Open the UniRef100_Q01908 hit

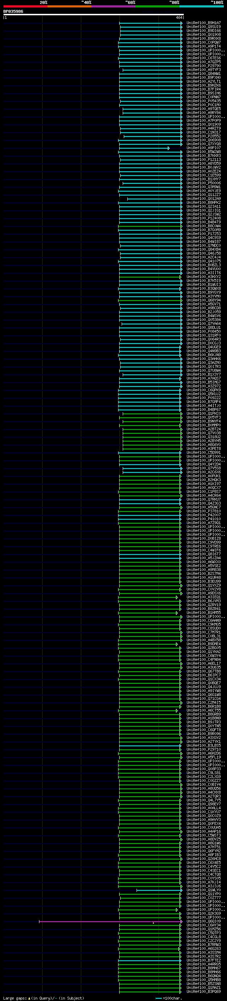click(204, 34)
